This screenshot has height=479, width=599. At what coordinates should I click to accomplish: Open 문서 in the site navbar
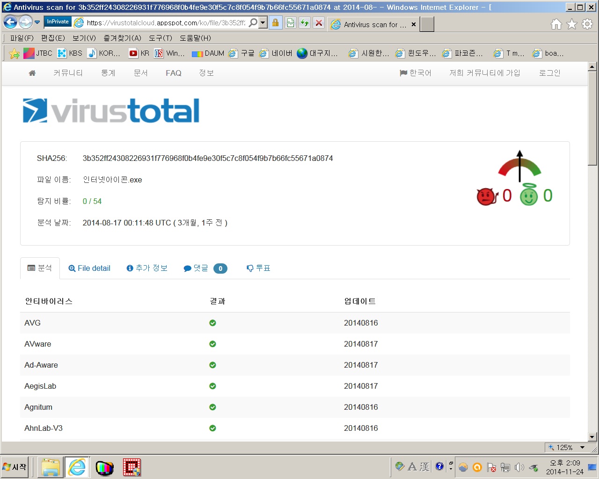(x=141, y=73)
